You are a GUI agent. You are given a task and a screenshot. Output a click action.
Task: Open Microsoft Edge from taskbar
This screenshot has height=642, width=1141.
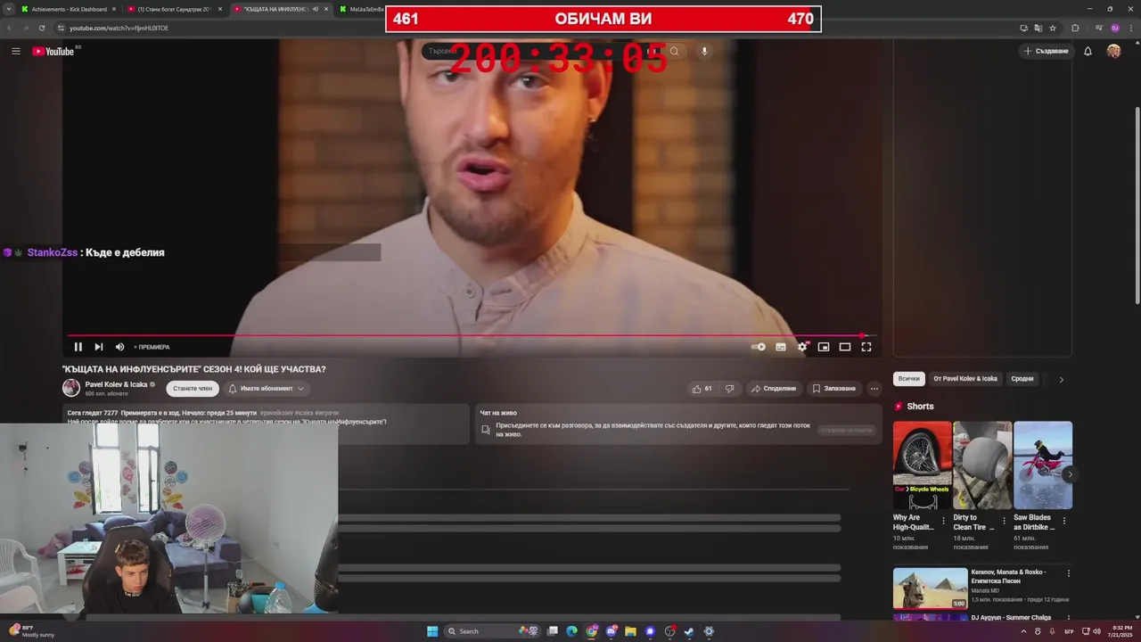(571, 631)
